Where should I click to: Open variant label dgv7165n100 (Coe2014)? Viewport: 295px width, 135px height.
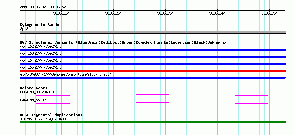[x=41, y=67]
